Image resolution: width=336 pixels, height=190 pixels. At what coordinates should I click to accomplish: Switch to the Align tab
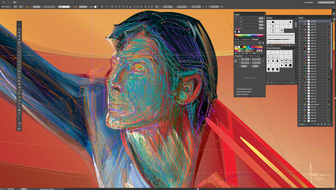pos(246,56)
